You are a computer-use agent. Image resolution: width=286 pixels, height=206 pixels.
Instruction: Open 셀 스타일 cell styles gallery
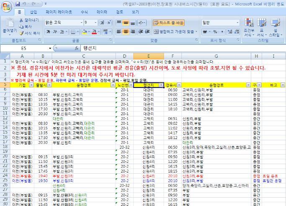click(276, 27)
